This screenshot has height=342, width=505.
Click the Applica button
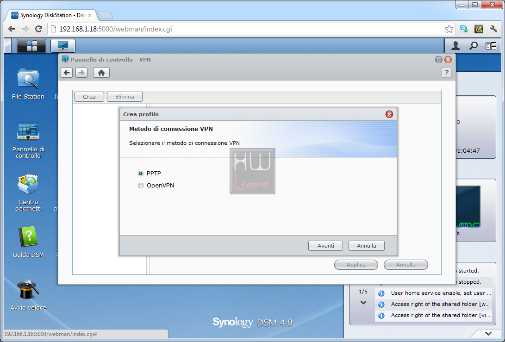(356, 265)
